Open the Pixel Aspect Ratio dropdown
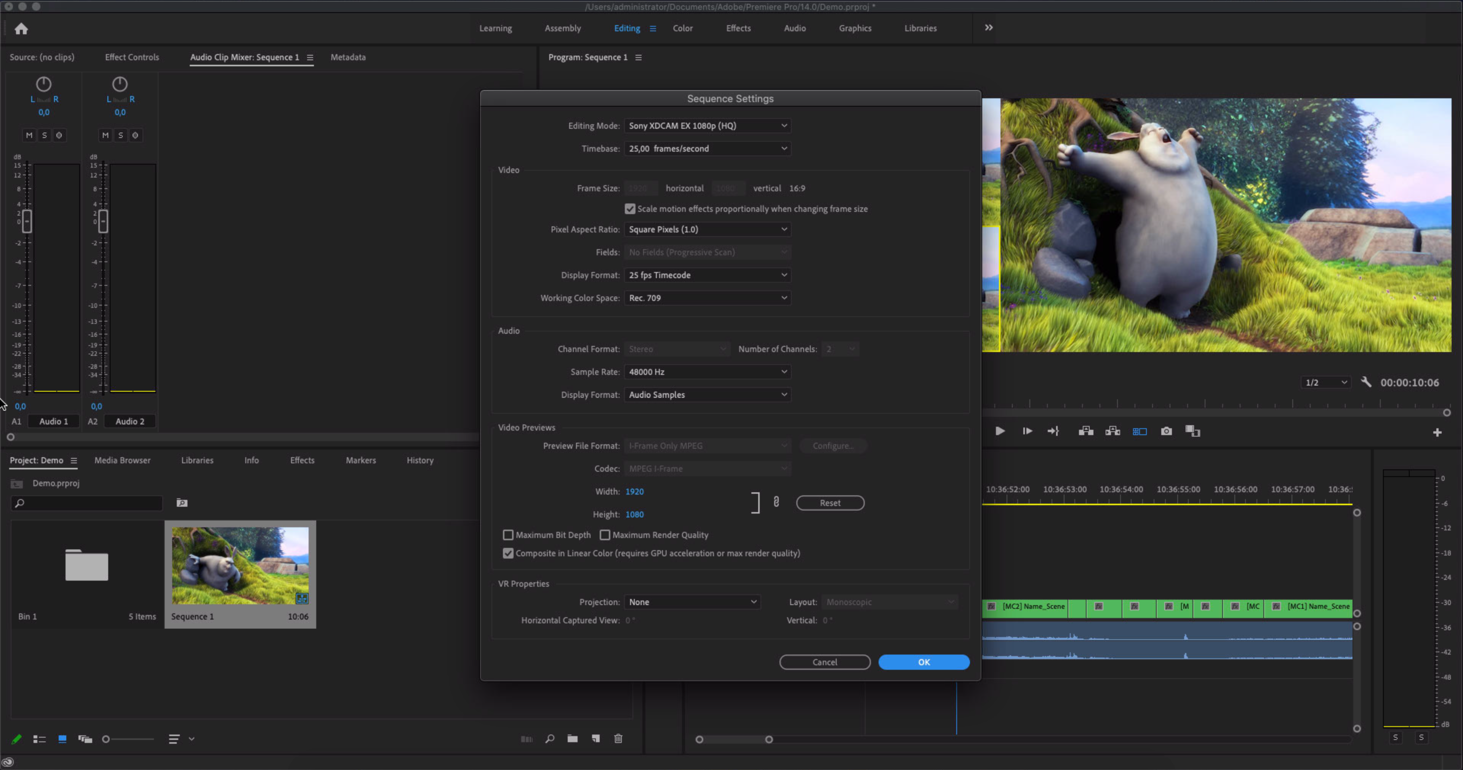 coord(707,229)
